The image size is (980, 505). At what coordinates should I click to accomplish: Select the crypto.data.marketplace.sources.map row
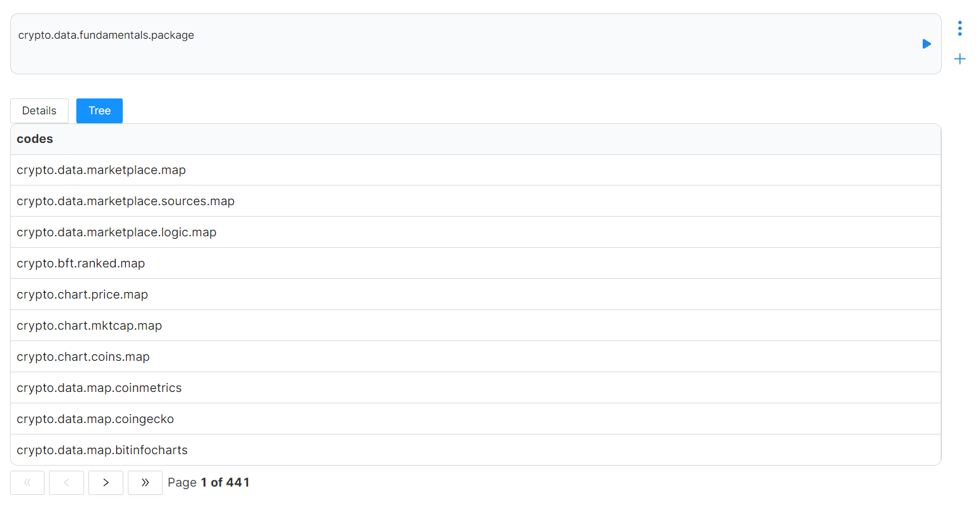pyautogui.click(x=476, y=201)
